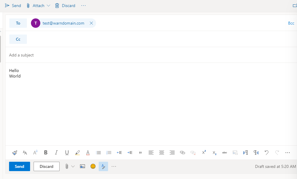Undo the last edit
The height and width of the screenshot is (179, 297).
[266, 152]
